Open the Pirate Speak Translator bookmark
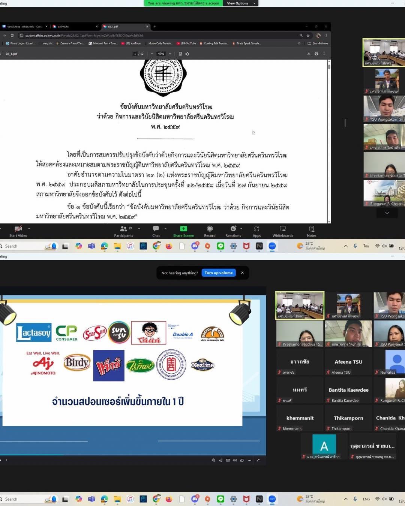 [247, 43]
